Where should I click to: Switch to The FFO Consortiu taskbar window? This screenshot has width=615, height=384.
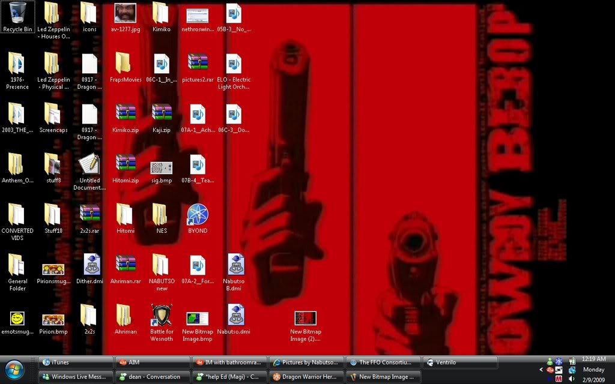click(x=383, y=362)
